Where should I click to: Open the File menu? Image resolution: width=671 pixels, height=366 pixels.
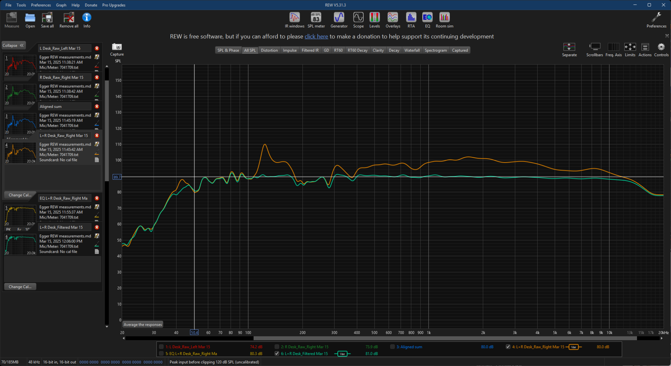point(9,5)
